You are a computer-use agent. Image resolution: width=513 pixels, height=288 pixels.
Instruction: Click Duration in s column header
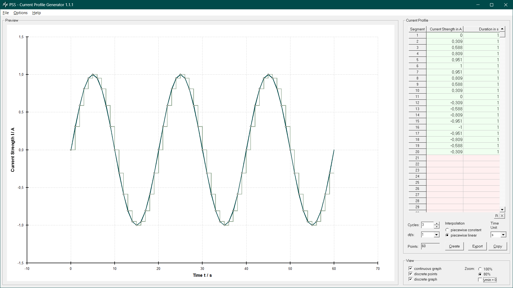click(x=481, y=29)
